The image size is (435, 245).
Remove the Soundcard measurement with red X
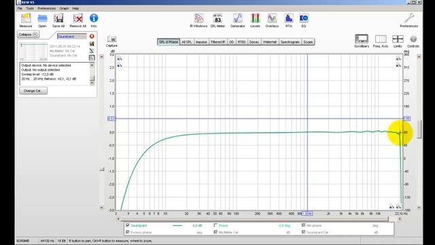92,36
